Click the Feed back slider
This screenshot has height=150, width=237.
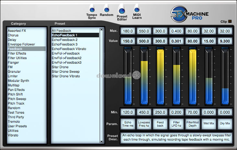click(x=160, y=76)
